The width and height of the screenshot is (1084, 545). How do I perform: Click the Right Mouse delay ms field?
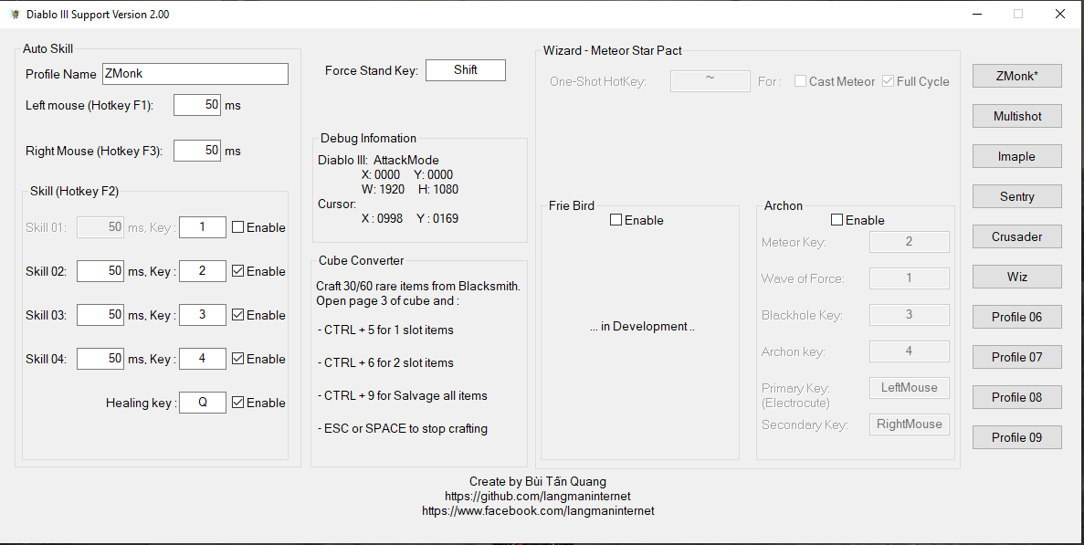197,151
